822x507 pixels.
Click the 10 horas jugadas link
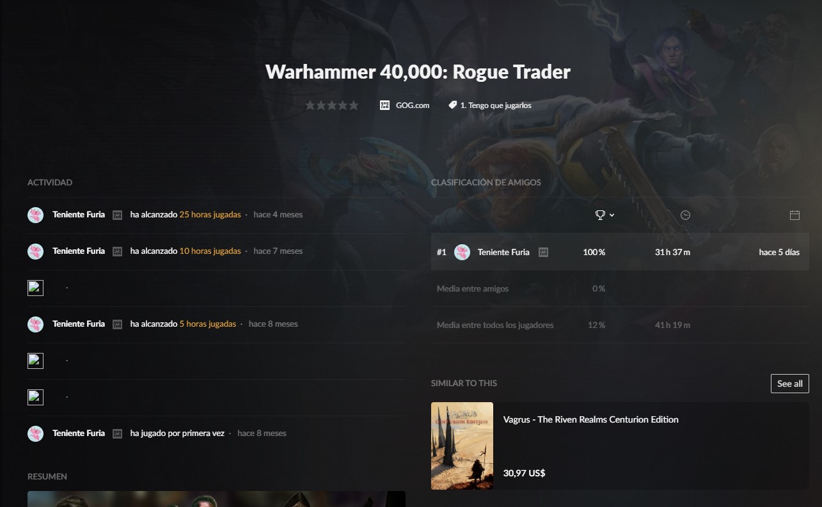coord(210,251)
